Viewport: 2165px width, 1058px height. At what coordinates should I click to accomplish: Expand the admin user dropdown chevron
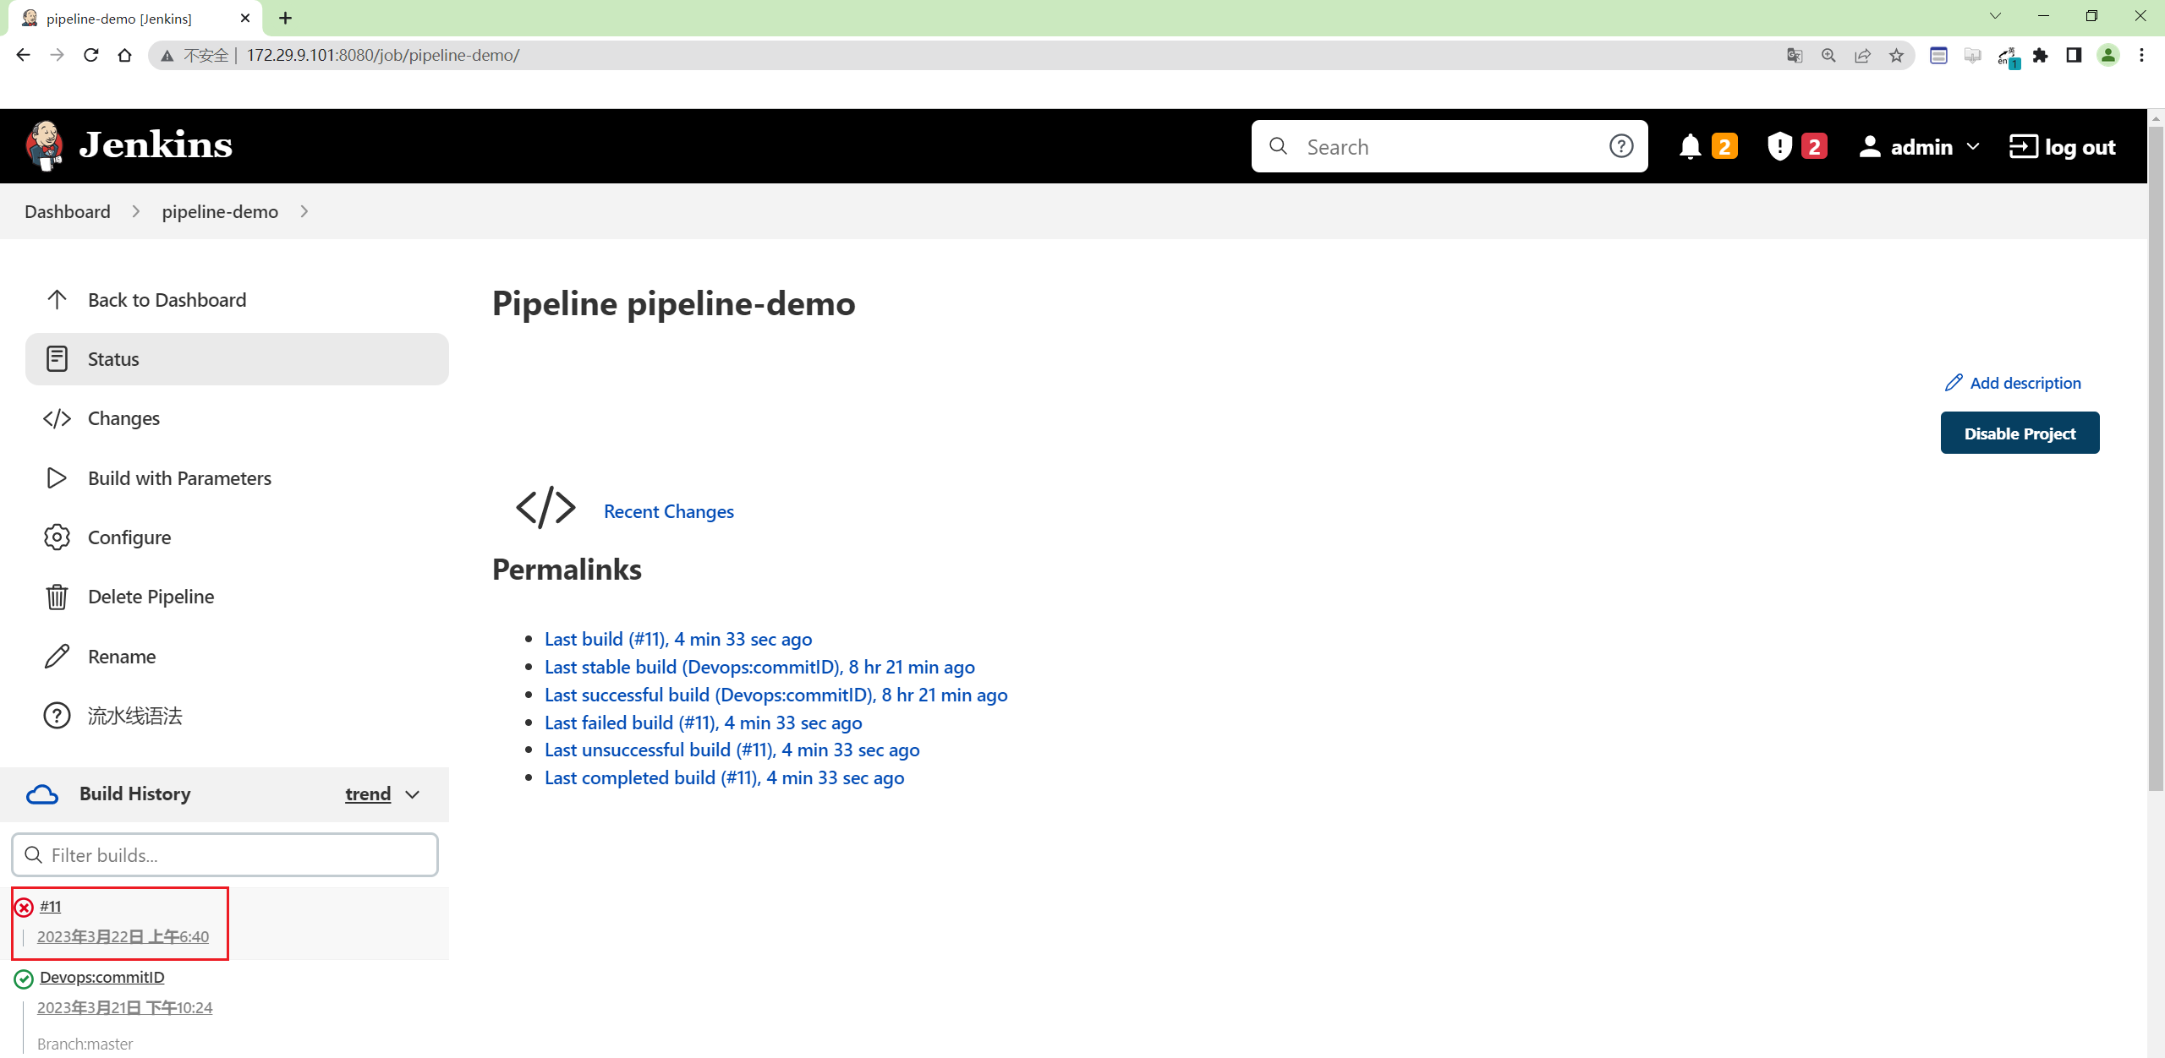tap(1973, 146)
